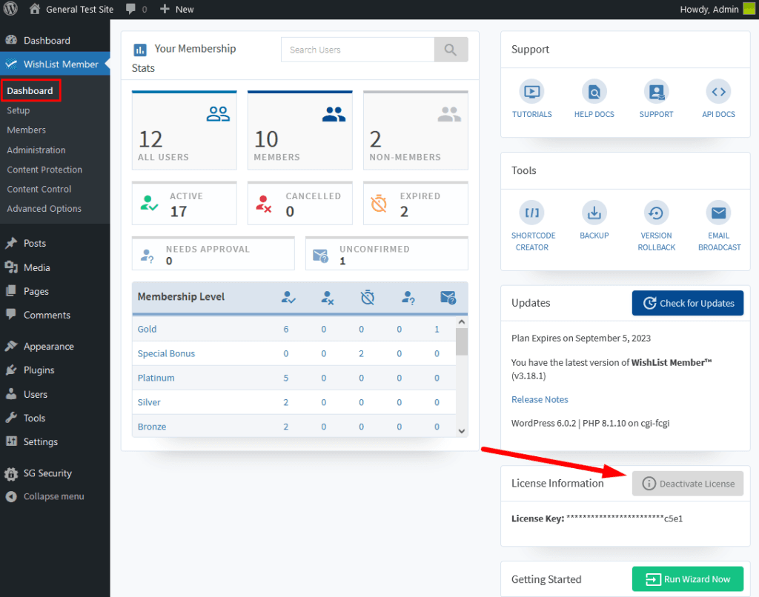Viewport: 759px width, 597px height.
Task: Click the Cancelled stat card
Action: click(x=299, y=203)
